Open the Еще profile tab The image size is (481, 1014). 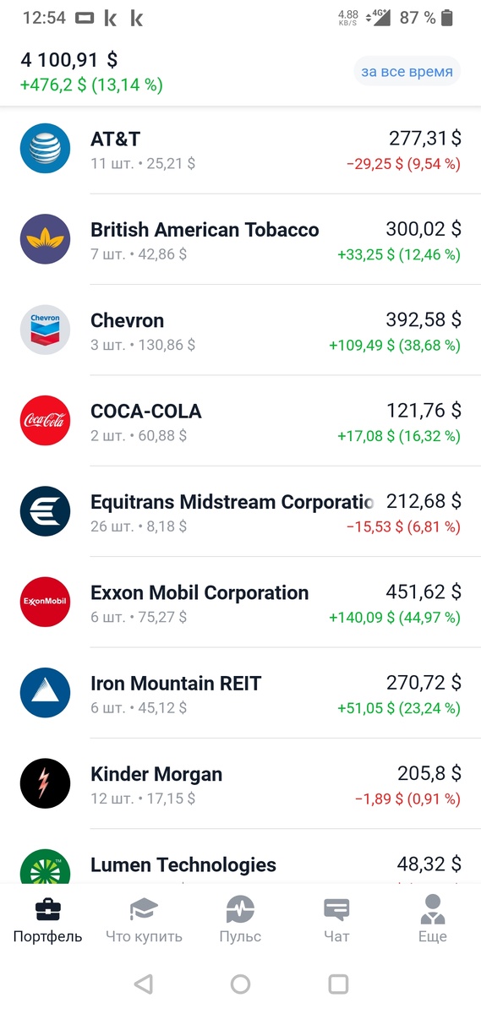click(x=433, y=920)
